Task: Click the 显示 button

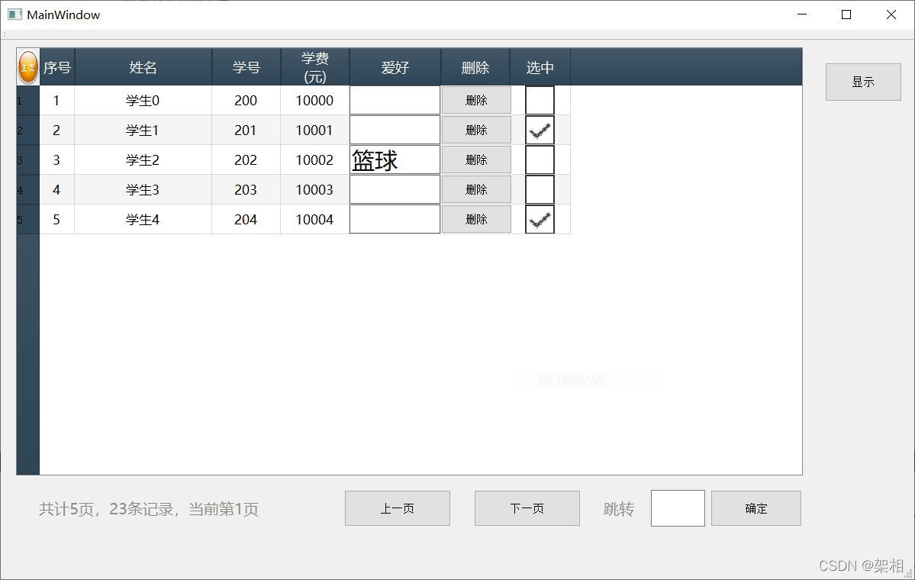Action: [863, 82]
